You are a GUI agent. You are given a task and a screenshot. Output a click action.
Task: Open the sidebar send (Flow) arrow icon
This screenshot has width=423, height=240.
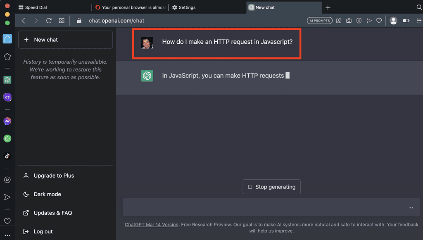(x=7, y=197)
